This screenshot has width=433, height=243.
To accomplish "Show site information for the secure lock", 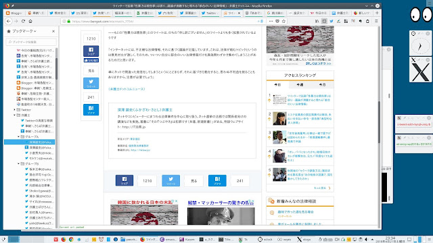I will pos(69,21).
